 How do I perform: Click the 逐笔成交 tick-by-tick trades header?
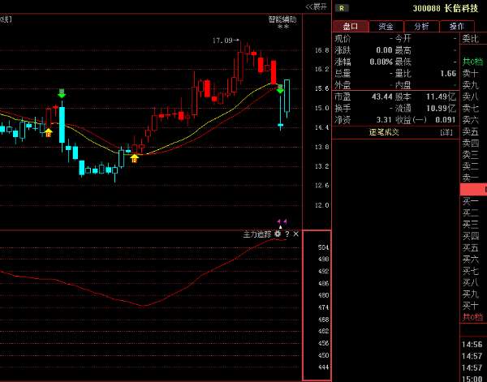tap(386, 131)
